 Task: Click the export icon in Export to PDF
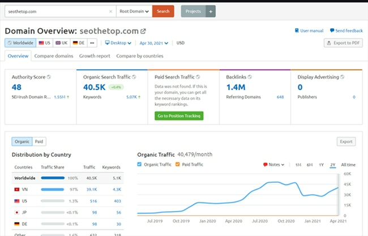[x=329, y=43]
